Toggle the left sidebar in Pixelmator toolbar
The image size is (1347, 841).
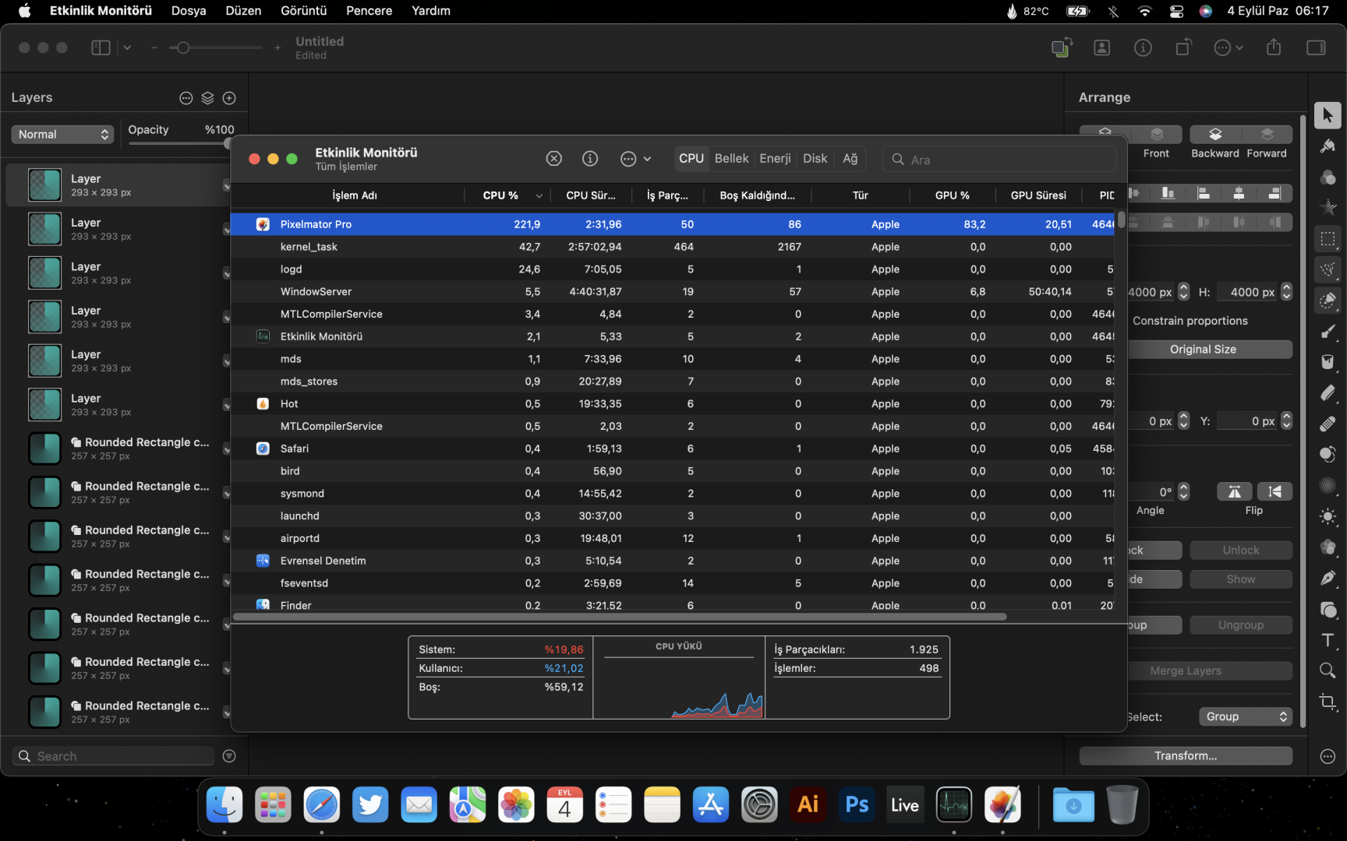(101, 48)
